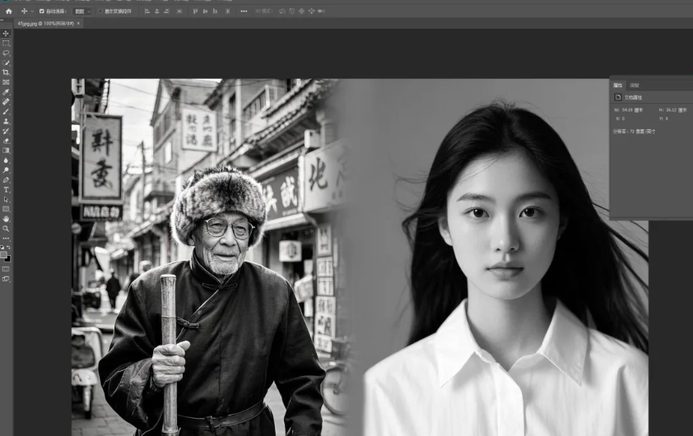The width and height of the screenshot is (693, 436).
Task: Click the Home icon in options bar
Action: point(8,11)
